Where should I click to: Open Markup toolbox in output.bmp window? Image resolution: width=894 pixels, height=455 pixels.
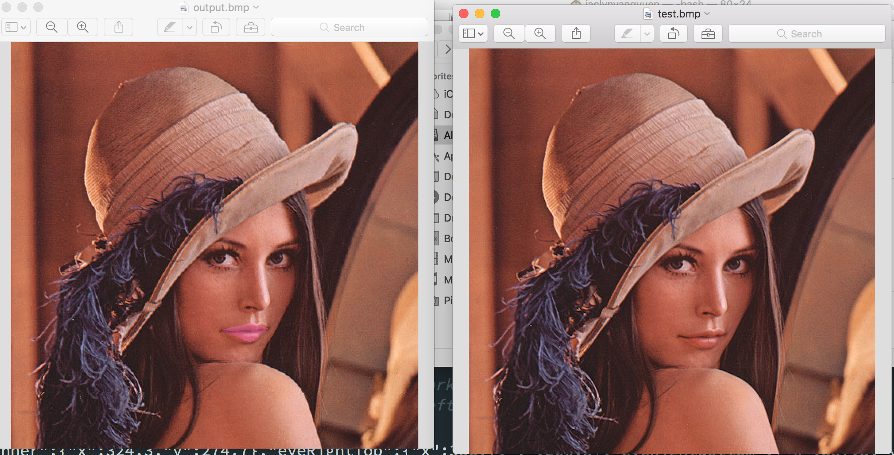coord(251,27)
